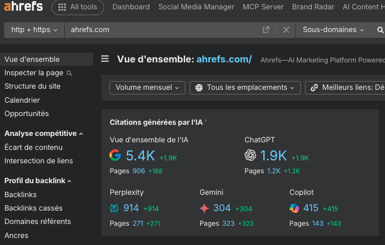This screenshot has width=385, height=245.
Task: Open ahrefs.com in new tab icon
Action: coord(266,30)
